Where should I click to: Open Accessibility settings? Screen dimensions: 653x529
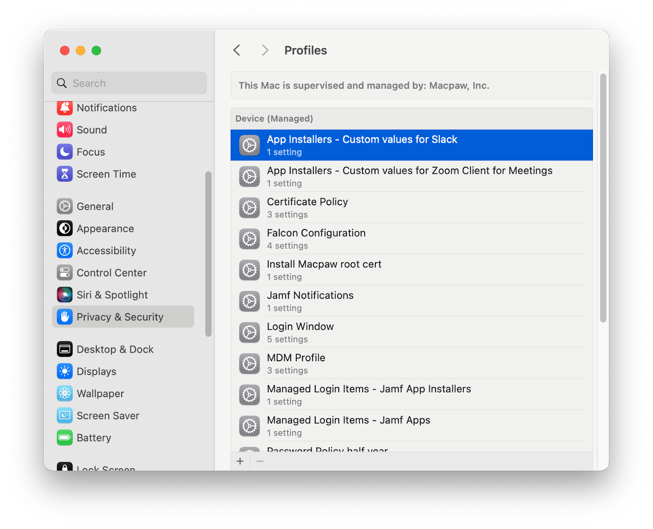[x=106, y=251]
